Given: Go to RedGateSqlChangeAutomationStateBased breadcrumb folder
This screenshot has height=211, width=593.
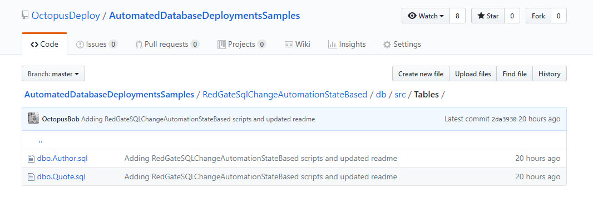Looking at the screenshot, I should click(x=285, y=95).
